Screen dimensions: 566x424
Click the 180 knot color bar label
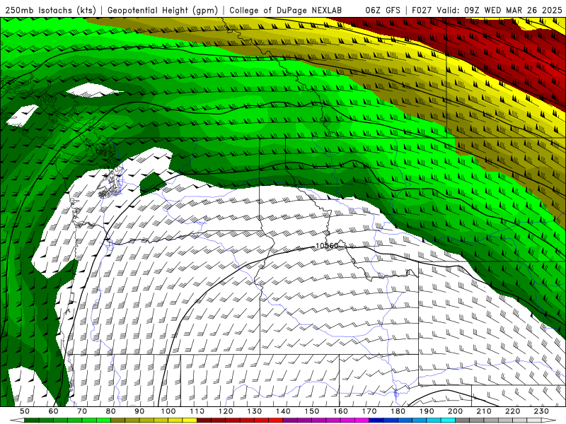pyautogui.click(x=398, y=411)
